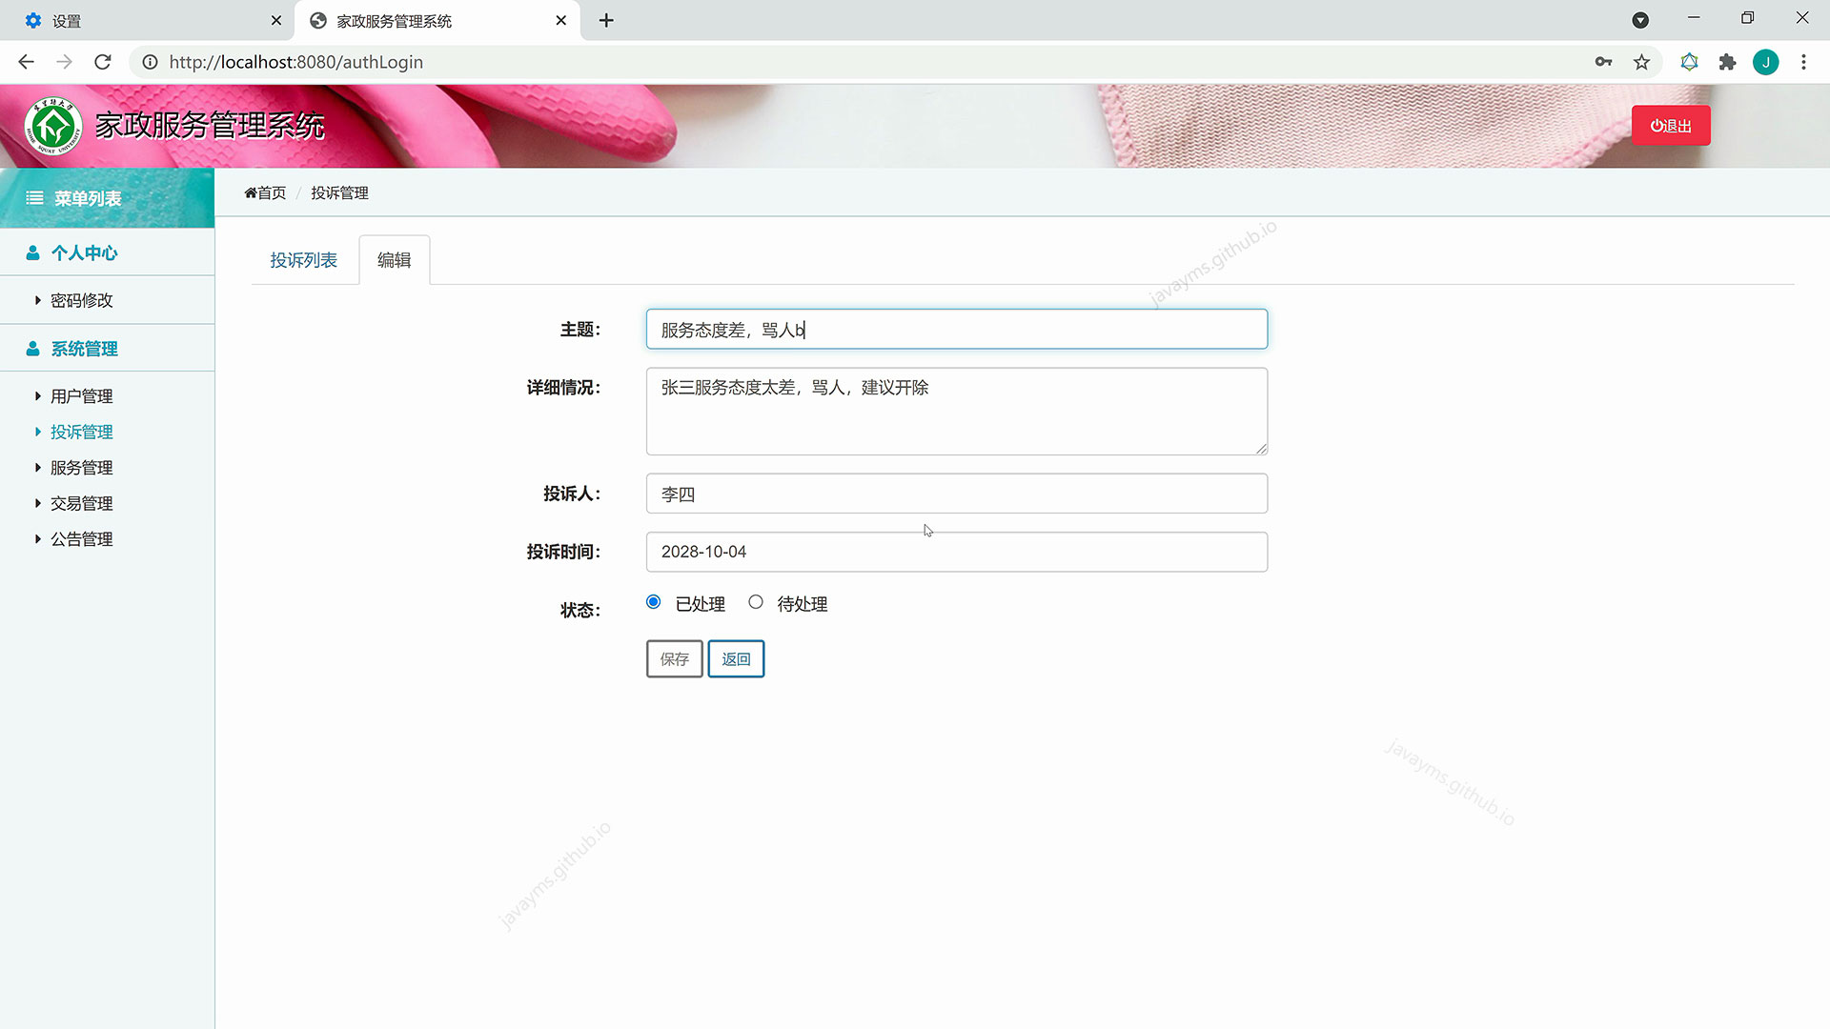Expand the 用户管理 menu item
1830x1029 pixels.
(81, 396)
